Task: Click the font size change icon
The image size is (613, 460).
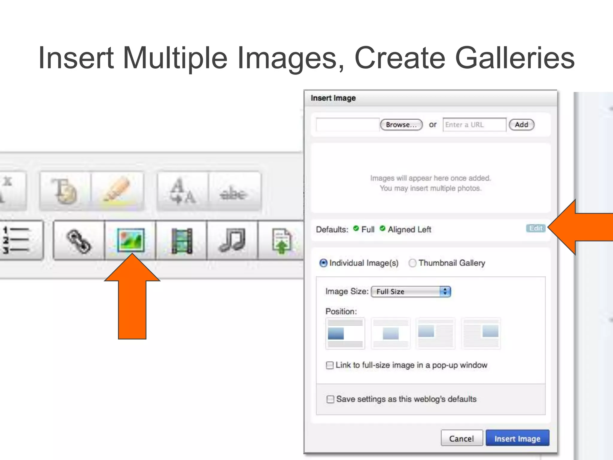Action: [183, 191]
